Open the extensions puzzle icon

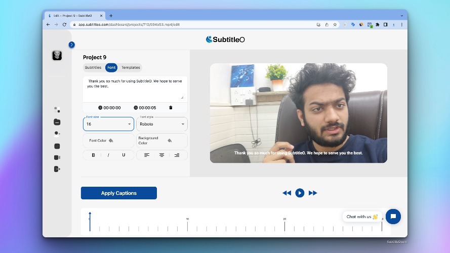[378, 25]
